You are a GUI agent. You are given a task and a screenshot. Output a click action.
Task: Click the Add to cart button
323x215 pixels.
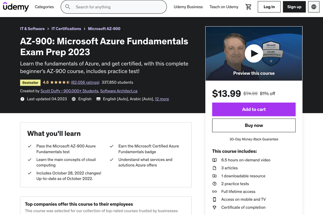tap(254, 110)
